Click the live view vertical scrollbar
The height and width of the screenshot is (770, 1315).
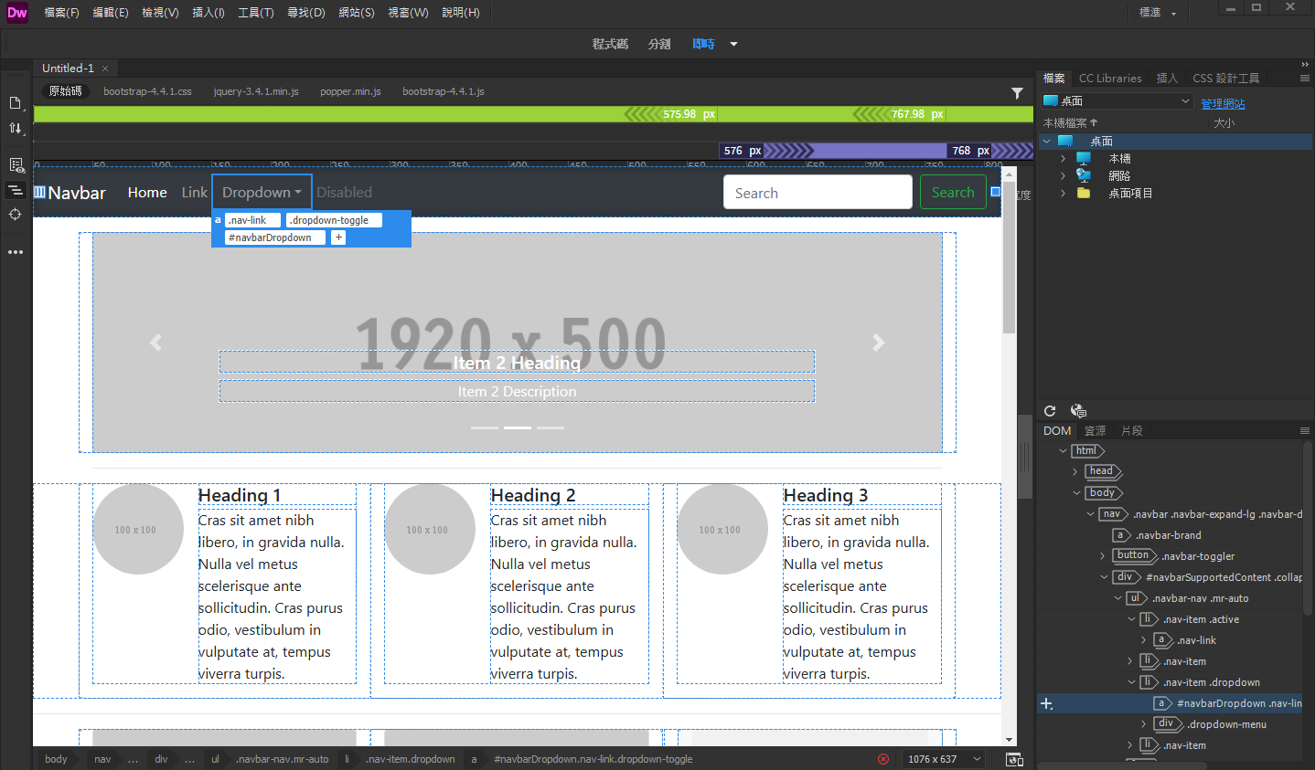1010,258
